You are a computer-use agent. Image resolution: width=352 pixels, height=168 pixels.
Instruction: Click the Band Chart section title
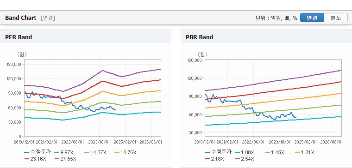21,18
